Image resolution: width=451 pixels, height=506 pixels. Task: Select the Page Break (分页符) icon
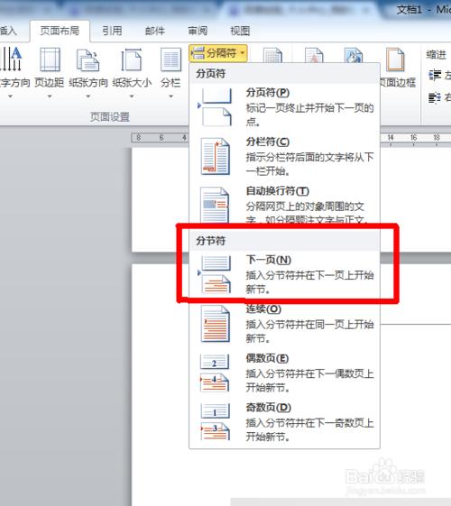pyautogui.click(x=215, y=107)
